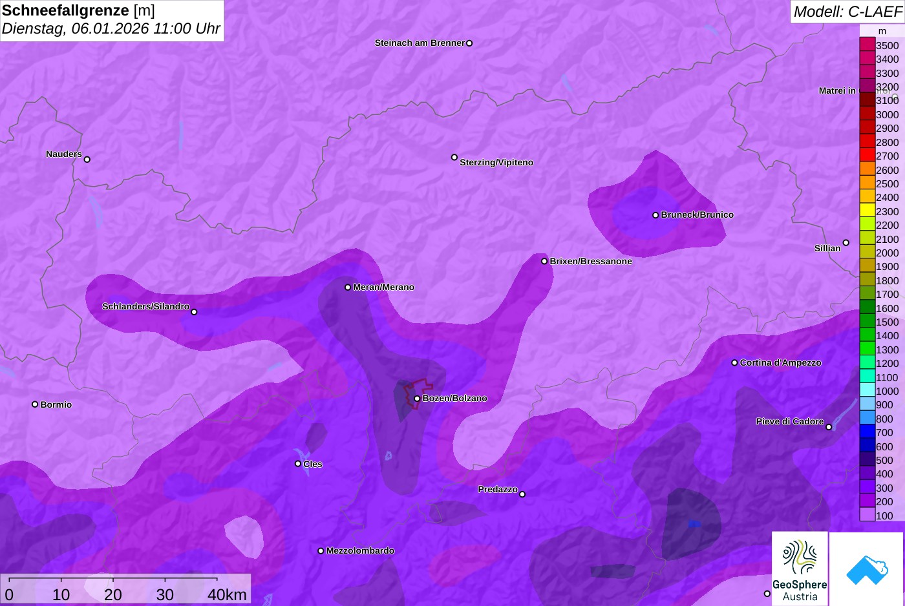Click the blue cloud arrow logo
Image resolution: width=905 pixels, height=606 pixels.
click(x=866, y=569)
